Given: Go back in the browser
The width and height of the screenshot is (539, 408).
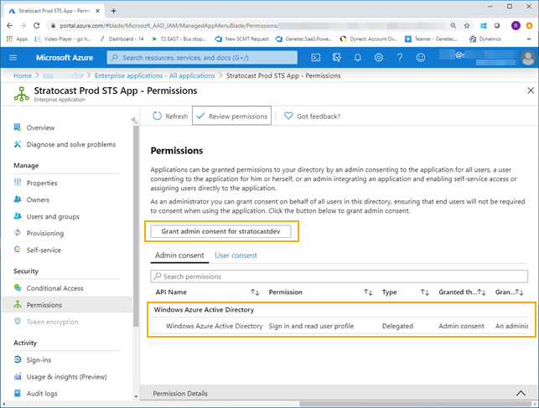Looking at the screenshot, I should pos(9,25).
